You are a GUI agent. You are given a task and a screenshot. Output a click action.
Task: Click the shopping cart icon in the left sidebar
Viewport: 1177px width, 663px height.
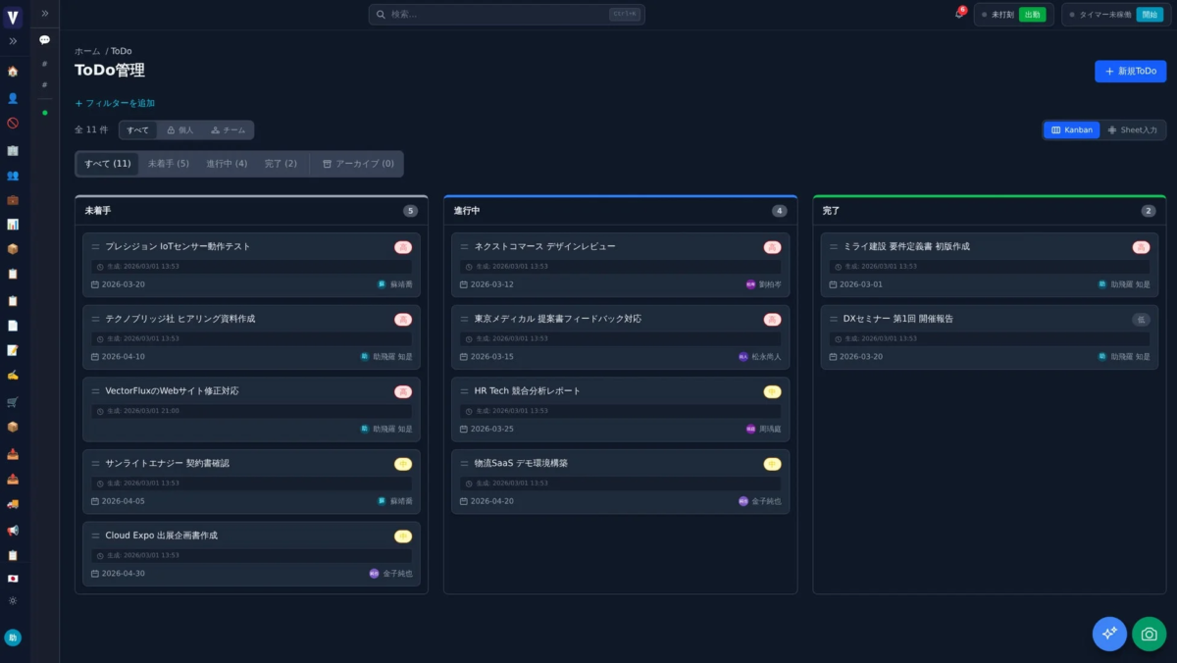pyautogui.click(x=14, y=401)
